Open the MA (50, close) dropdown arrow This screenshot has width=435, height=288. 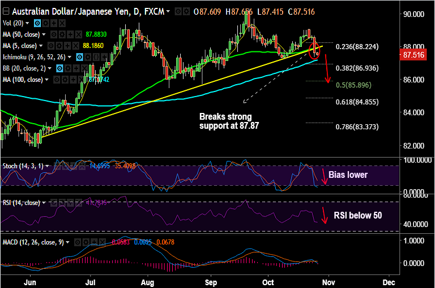(x=44, y=34)
